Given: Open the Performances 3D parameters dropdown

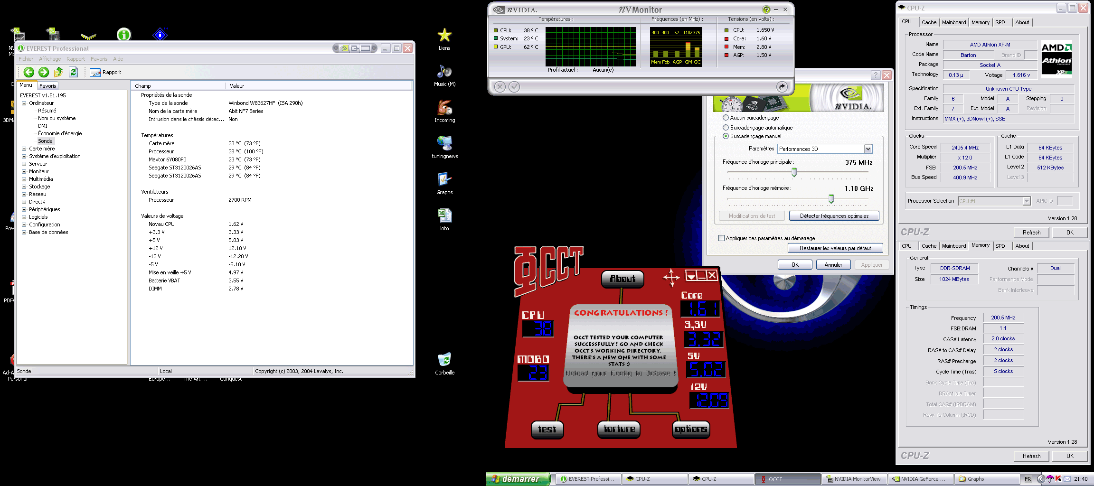Looking at the screenshot, I should pyautogui.click(x=825, y=149).
